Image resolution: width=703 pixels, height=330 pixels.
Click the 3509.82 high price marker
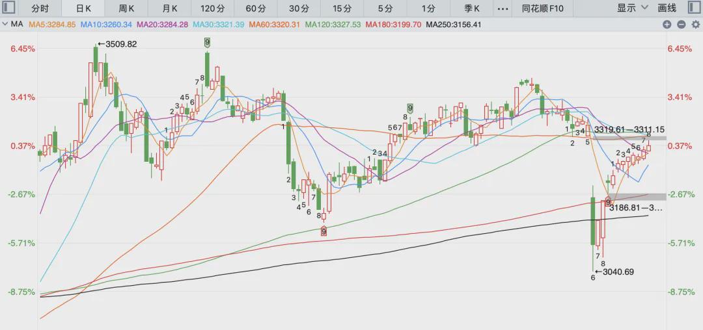117,44
